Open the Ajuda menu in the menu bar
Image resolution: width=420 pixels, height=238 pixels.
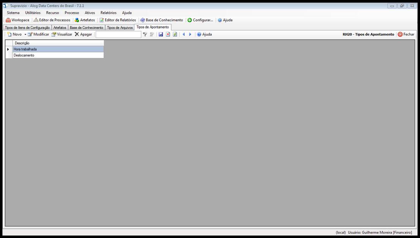tap(127, 13)
